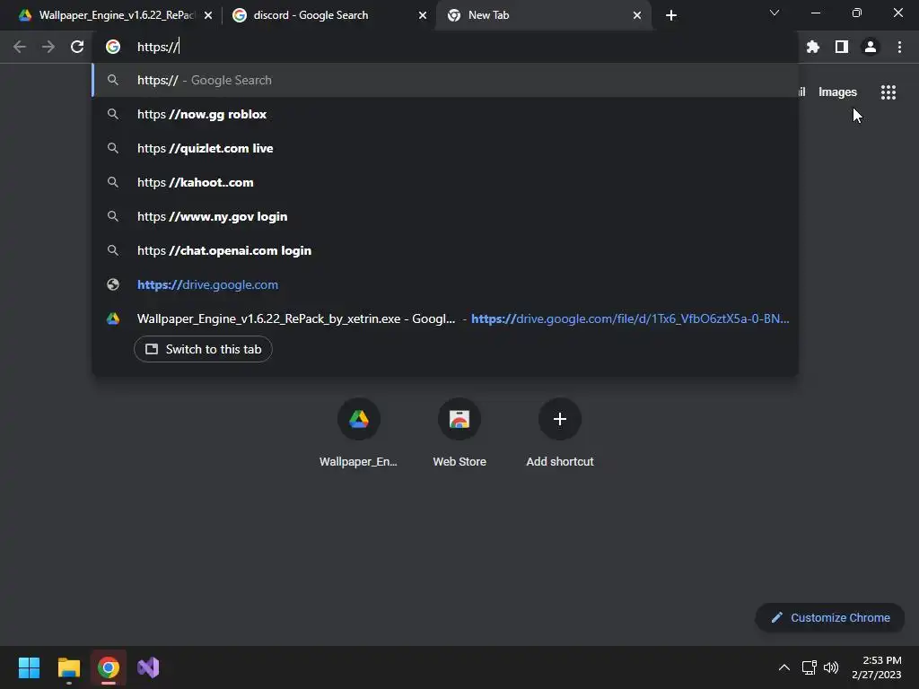
Task: Open a new tab with plus button
Action: [x=671, y=15]
